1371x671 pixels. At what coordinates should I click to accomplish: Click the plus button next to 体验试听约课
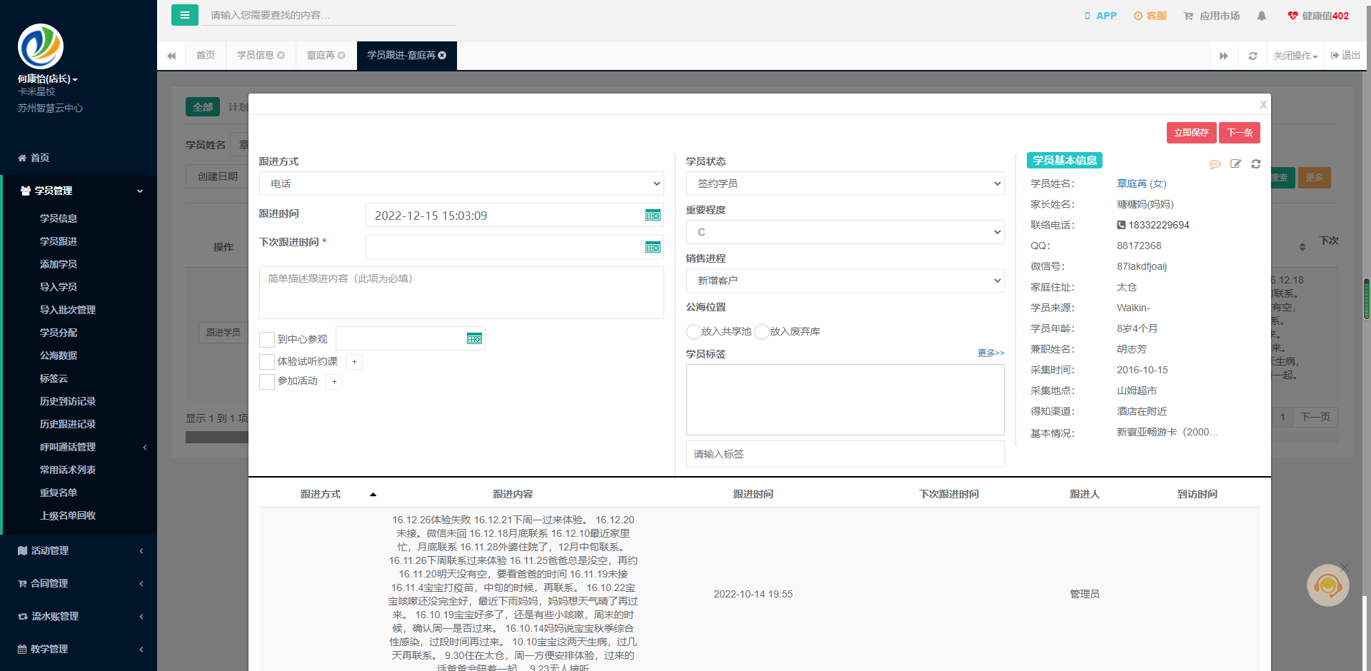[x=354, y=362]
